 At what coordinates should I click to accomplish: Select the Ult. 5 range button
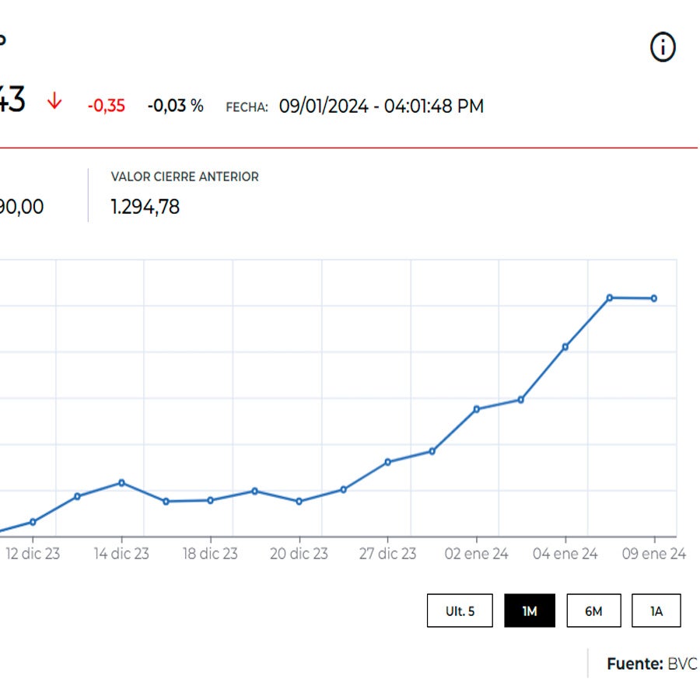[460, 611]
